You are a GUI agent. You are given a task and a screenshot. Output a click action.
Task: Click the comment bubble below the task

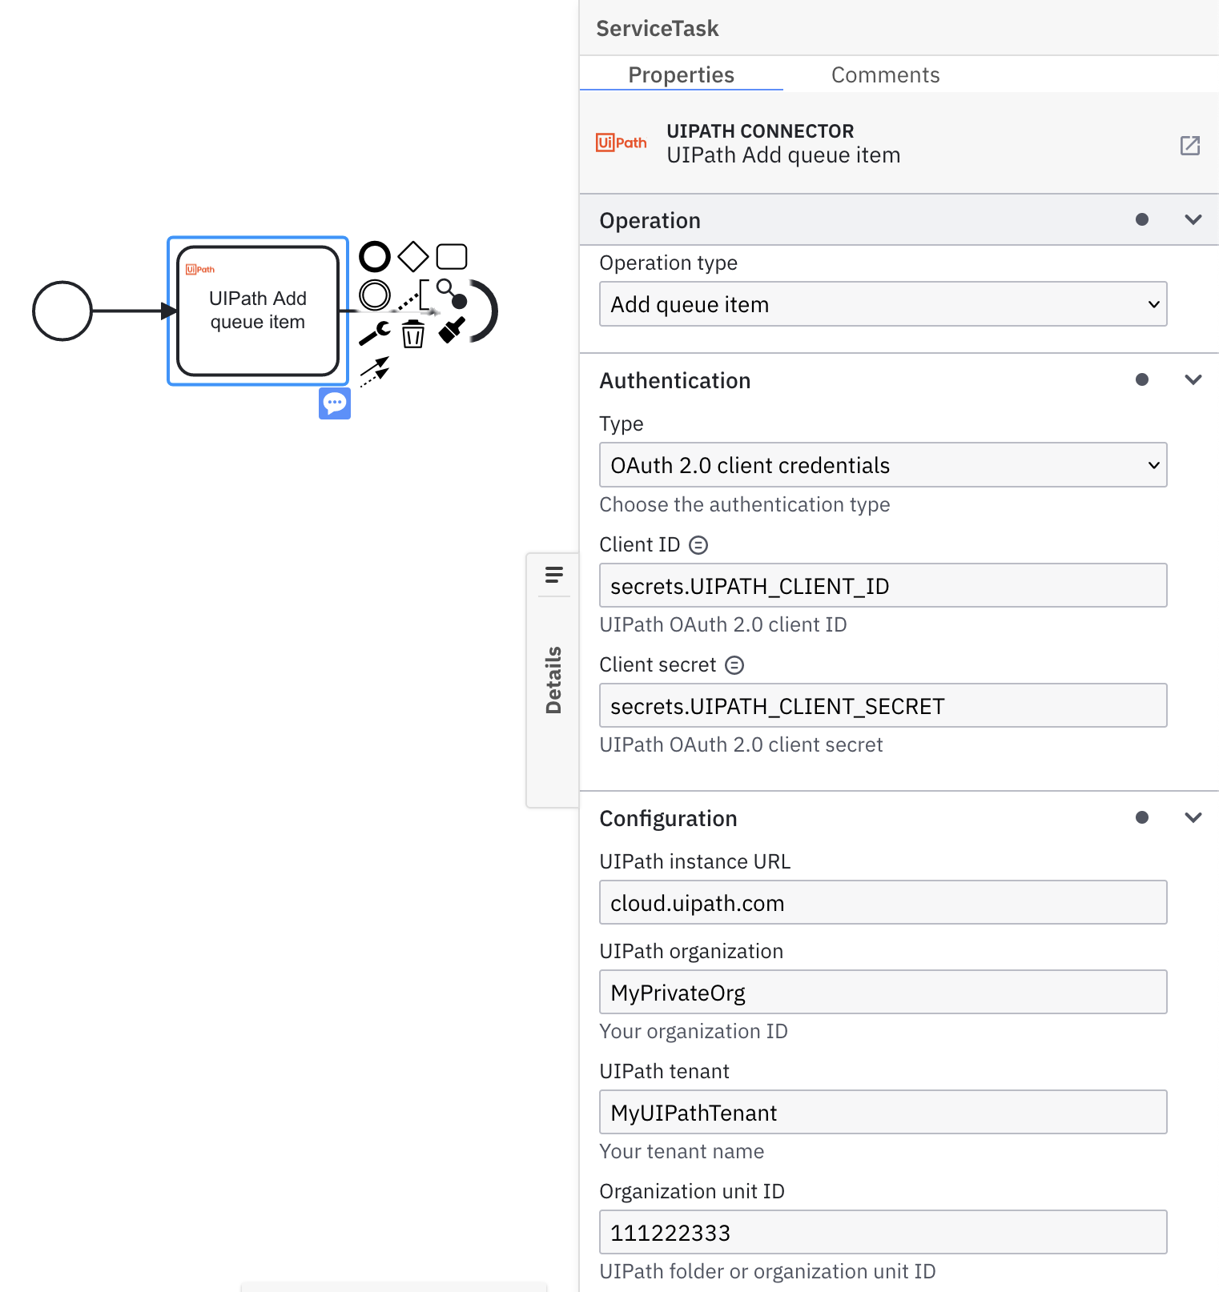(x=335, y=403)
